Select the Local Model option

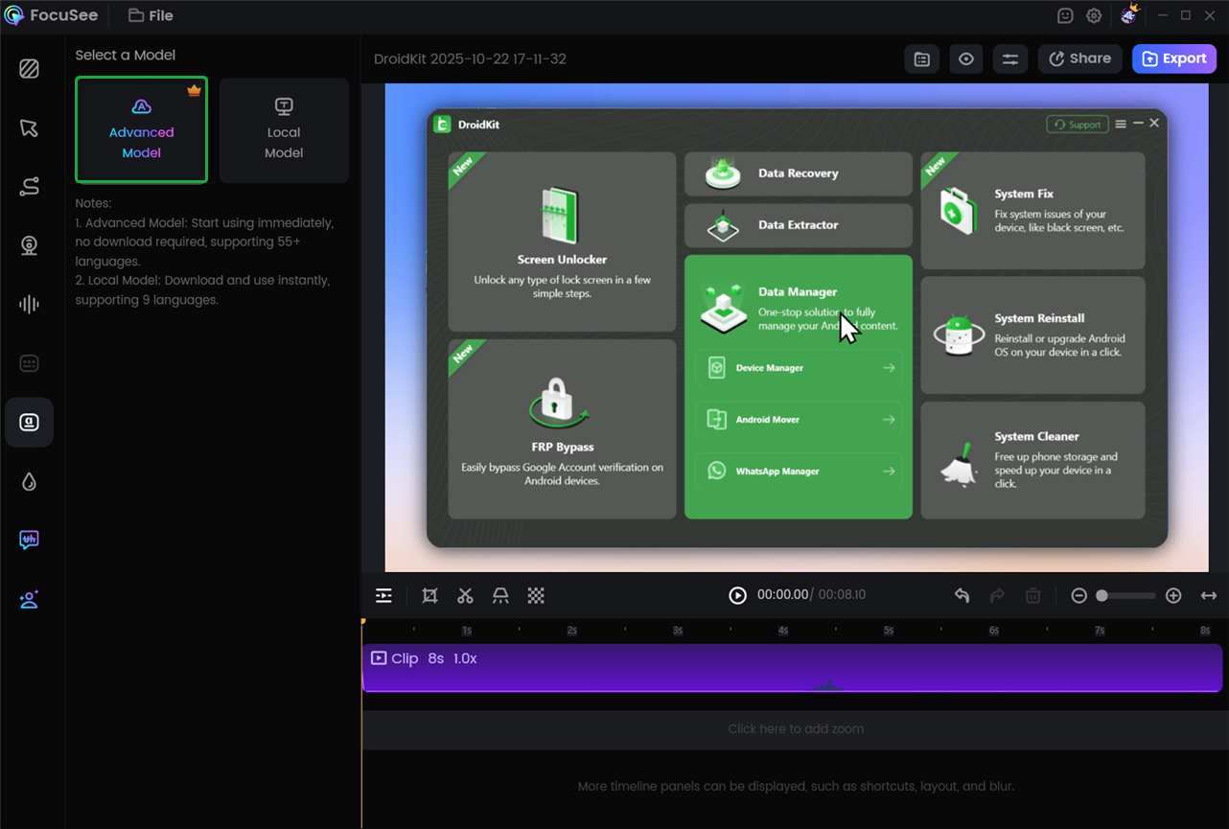(284, 130)
